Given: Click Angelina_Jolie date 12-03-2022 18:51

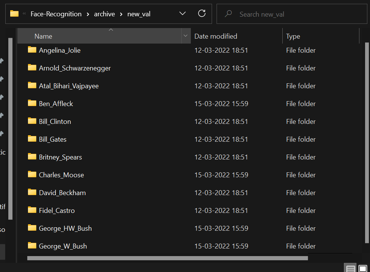Looking at the screenshot, I should [221, 50].
